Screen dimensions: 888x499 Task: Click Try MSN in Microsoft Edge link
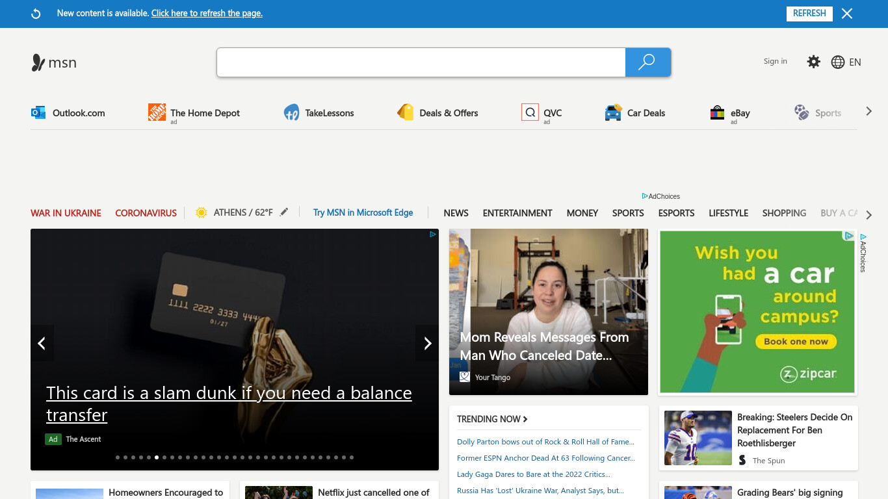(x=363, y=212)
